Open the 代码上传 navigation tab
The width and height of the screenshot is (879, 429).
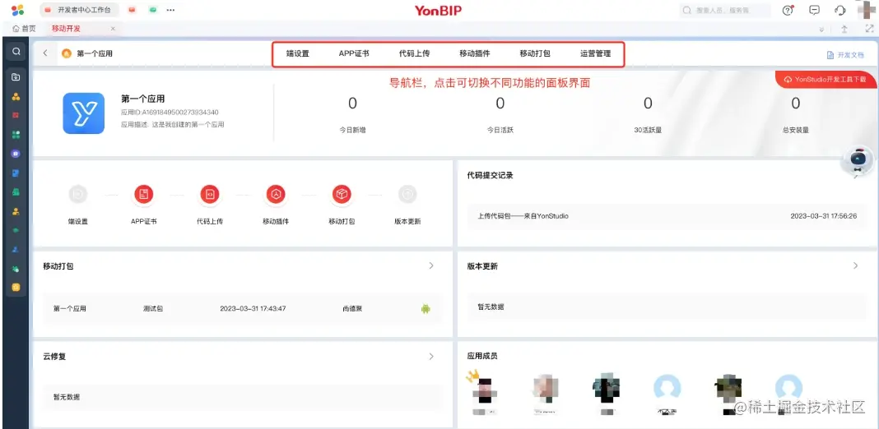point(414,53)
